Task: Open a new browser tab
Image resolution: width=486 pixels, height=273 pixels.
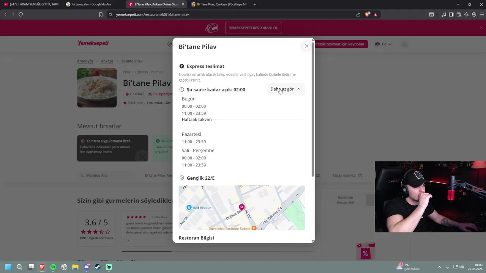Action: point(254,4)
